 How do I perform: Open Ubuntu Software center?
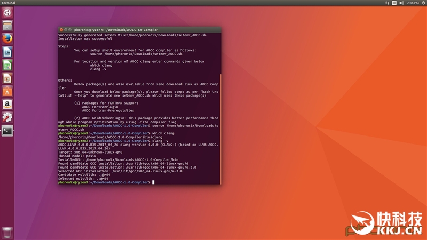click(x=7, y=91)
